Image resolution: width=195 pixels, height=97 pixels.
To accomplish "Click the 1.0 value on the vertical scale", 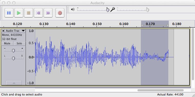I will (31, 31).
